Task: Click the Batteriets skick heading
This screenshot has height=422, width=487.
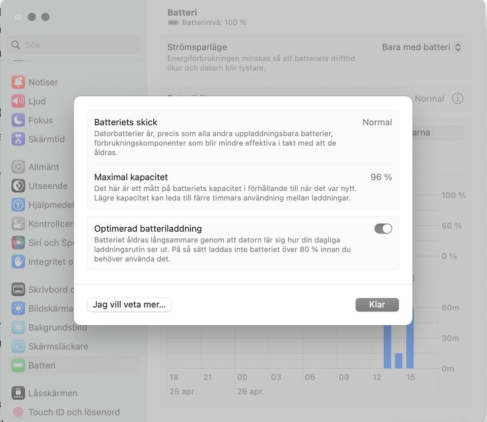Action: click(125, 122)
